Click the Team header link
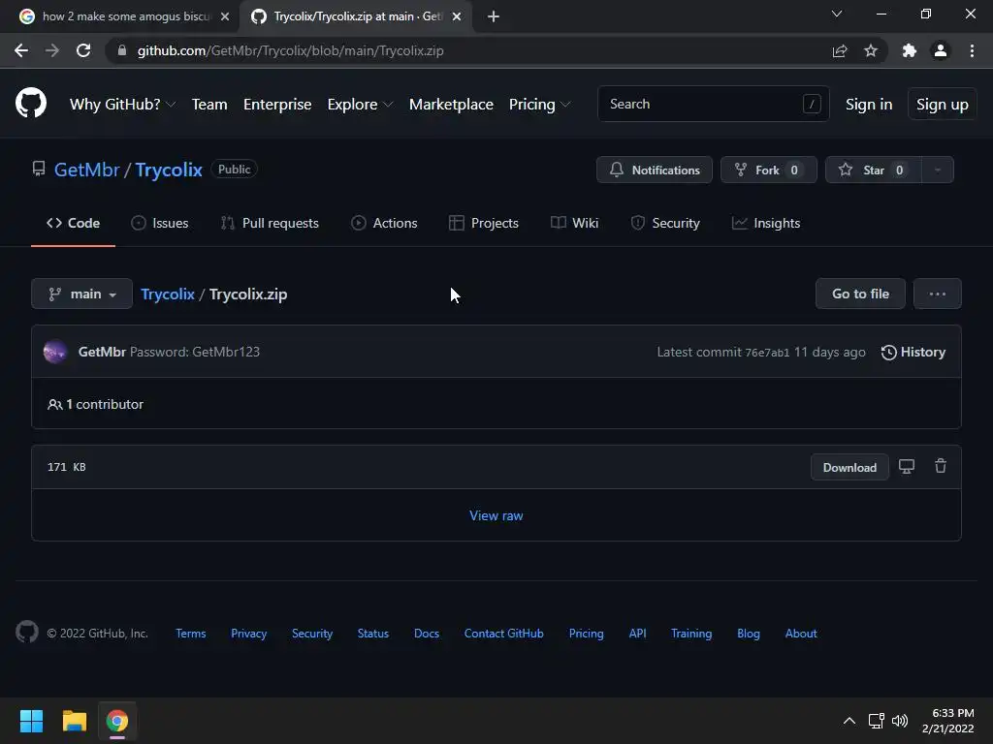 tap(209, 105)
